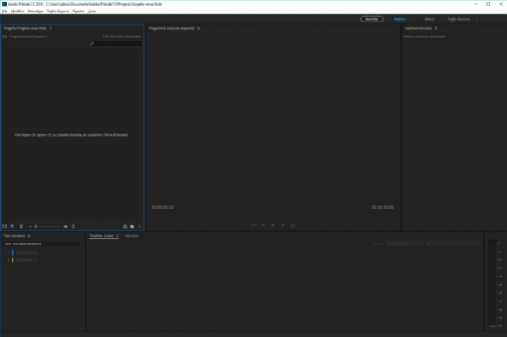Click the project file name text in Project panel

pos(28,36)
